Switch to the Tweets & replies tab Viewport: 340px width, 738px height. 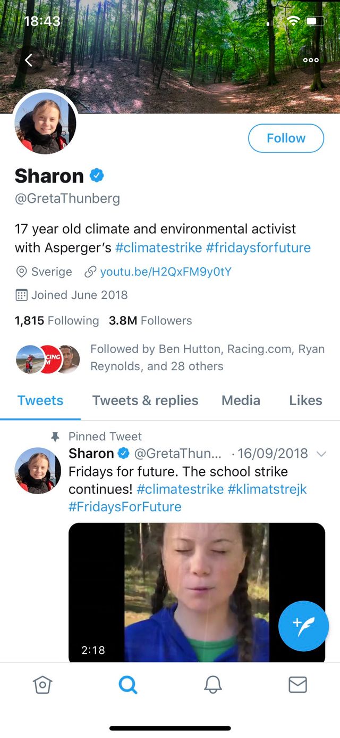pyautogui.click(x=145, y=400)
